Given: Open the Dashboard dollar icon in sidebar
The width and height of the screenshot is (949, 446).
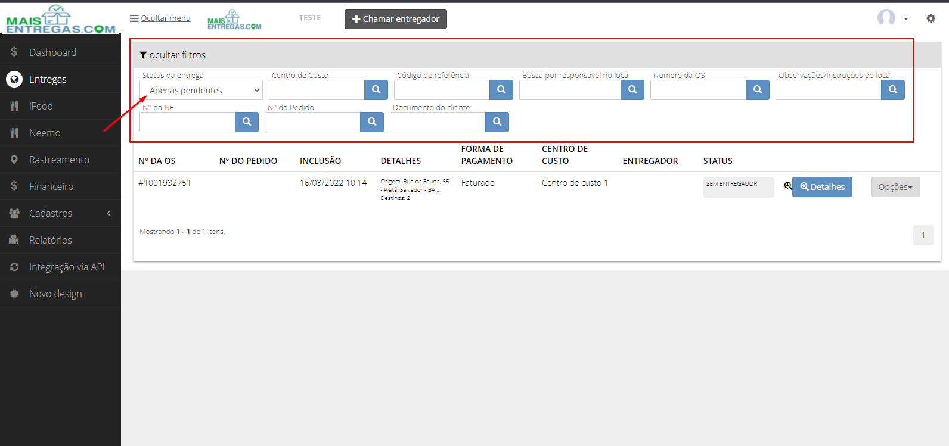Looking at the screenshot, I should [x=14, y=52].
